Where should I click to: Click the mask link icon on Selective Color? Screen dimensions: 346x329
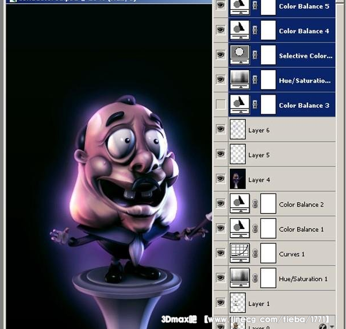click(x=255, y=55)
